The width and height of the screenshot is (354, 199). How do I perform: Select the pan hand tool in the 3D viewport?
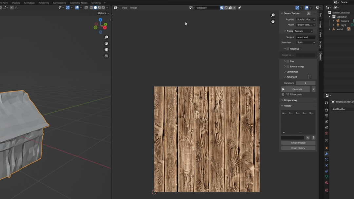(x=106, y=44)
